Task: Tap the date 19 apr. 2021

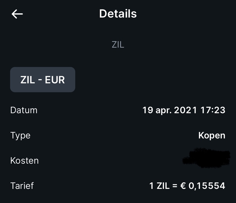Action: (x=169, y=110)
